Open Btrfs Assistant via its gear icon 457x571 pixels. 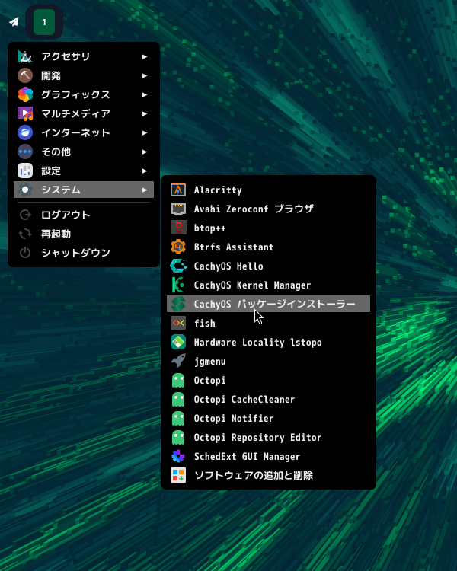[178, 247]
